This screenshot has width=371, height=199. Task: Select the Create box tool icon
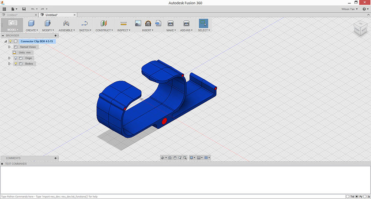click(x=31, y=23)
